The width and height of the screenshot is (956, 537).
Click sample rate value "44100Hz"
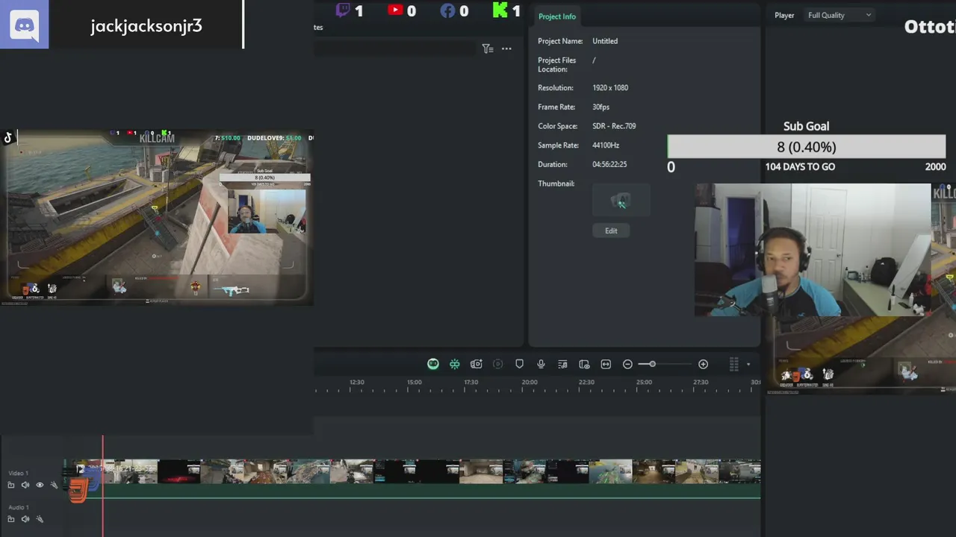(x=606, y=145)
